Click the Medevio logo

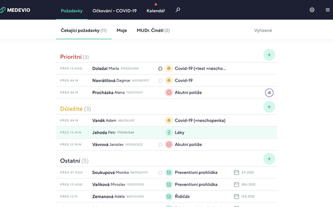click(16, 10)
